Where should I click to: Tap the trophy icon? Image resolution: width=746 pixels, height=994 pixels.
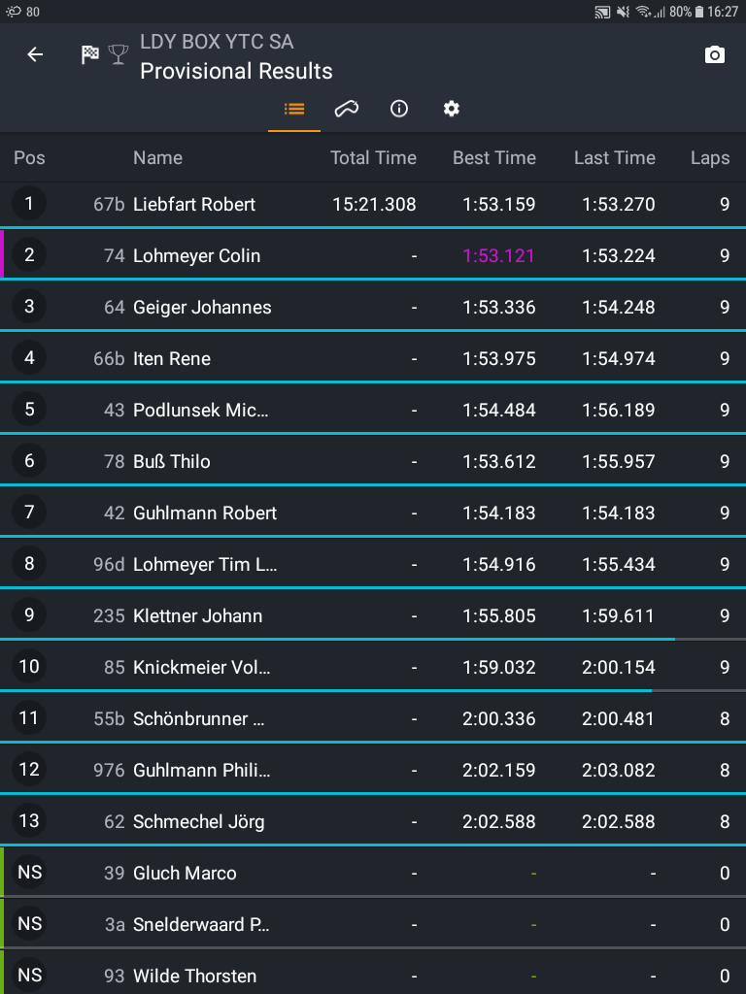[x=119, y=54]
